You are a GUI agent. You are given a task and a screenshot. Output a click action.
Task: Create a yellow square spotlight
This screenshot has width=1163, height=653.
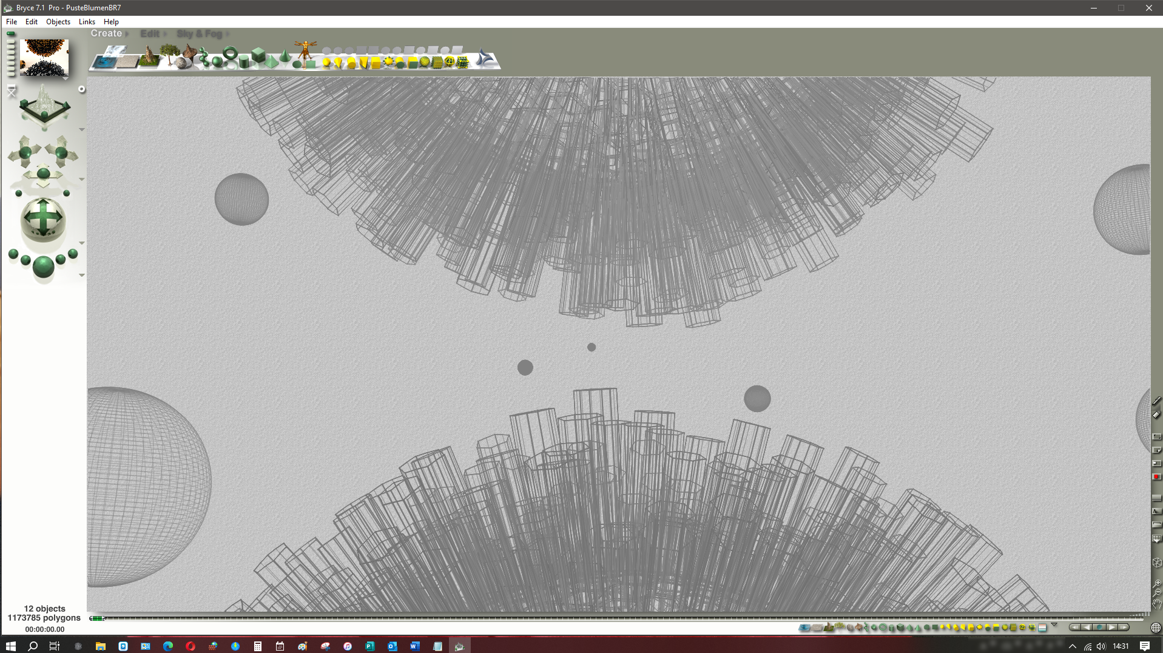pyautogui.click(x=363, y=63)
